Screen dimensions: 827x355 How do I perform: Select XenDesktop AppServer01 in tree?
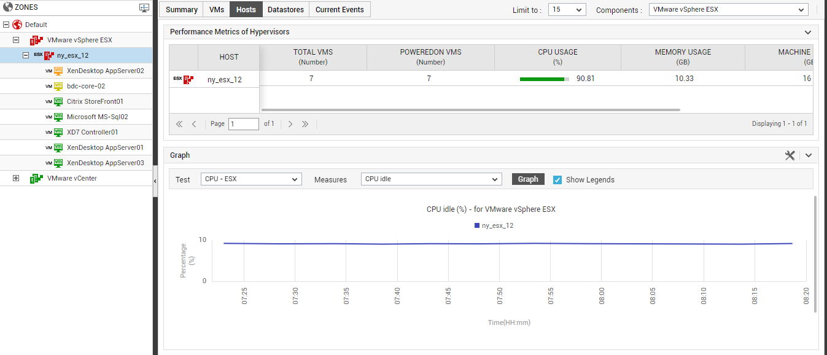point(105,147)
